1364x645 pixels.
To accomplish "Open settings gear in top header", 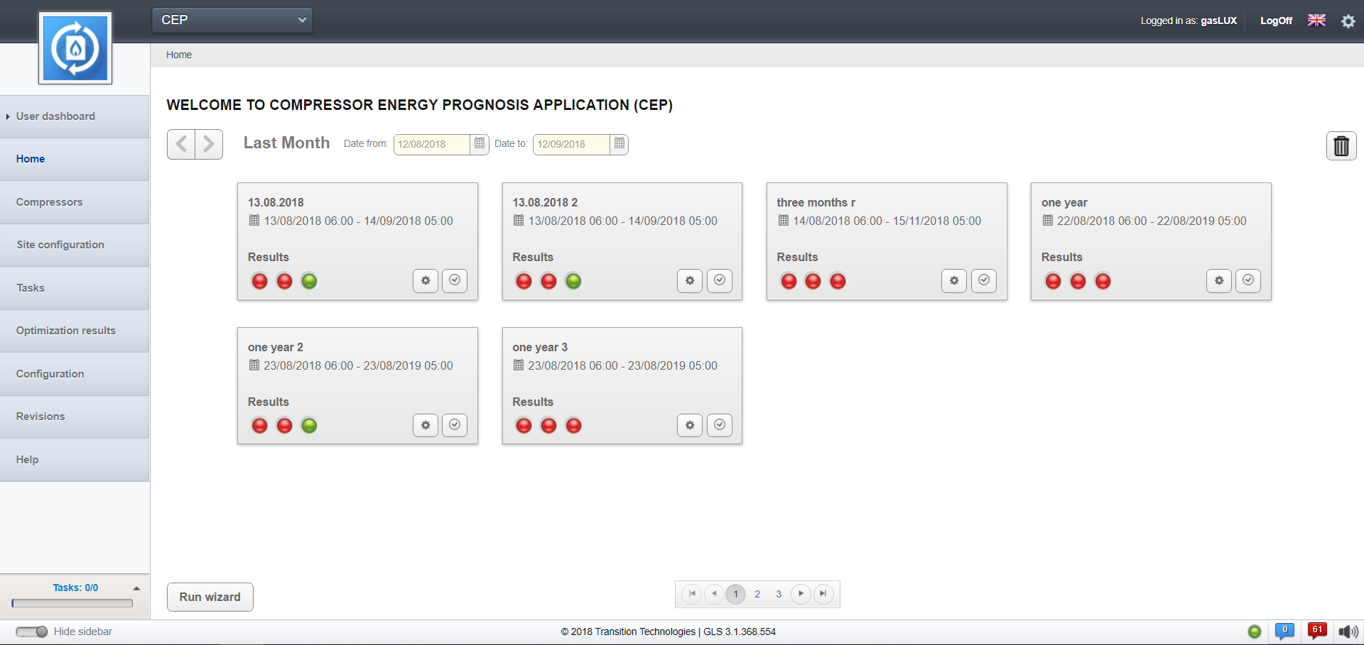I will click(1348, 21).
